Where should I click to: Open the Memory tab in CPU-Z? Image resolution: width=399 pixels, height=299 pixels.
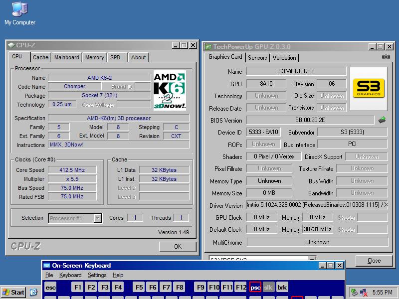point(94,57)
